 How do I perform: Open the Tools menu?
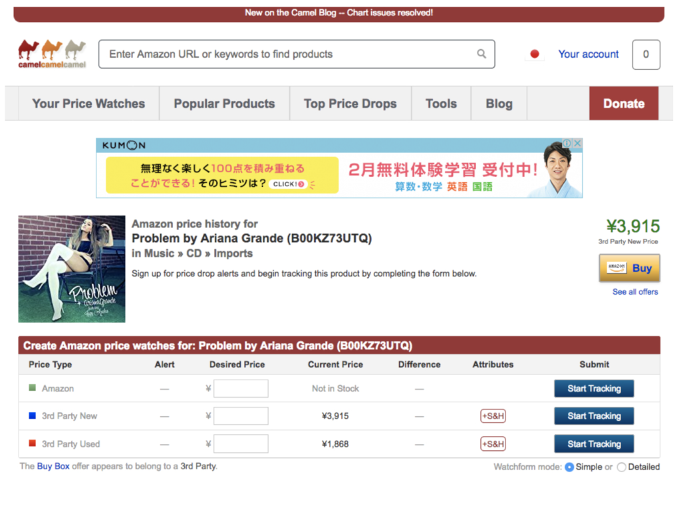(442, 103)
